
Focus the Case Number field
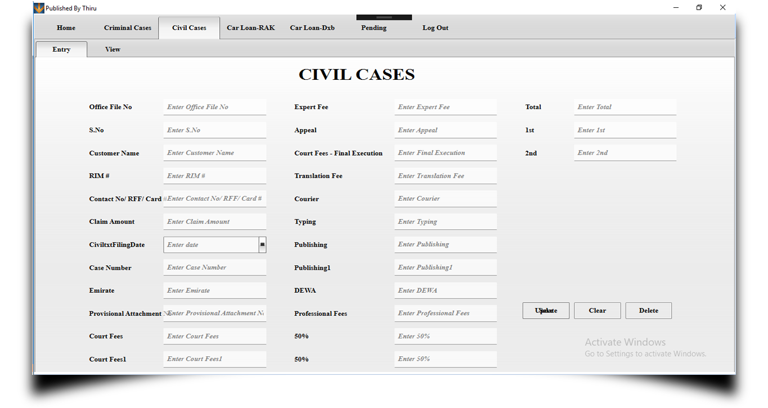click(x=215, y=268)
